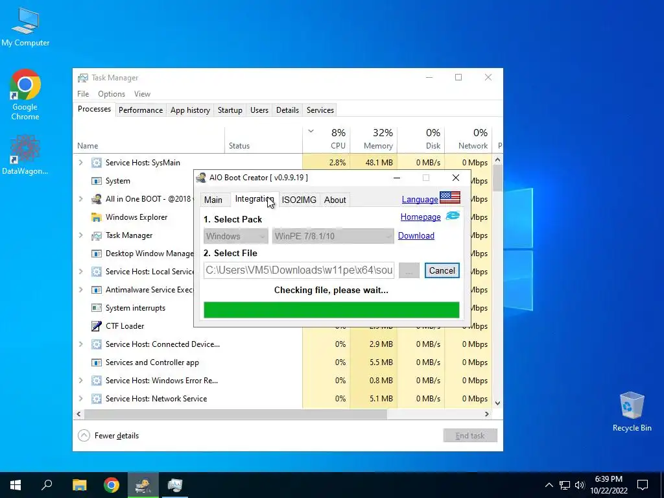Open taskbar search magnifier

pyautogui.click(x=47, y=485)
